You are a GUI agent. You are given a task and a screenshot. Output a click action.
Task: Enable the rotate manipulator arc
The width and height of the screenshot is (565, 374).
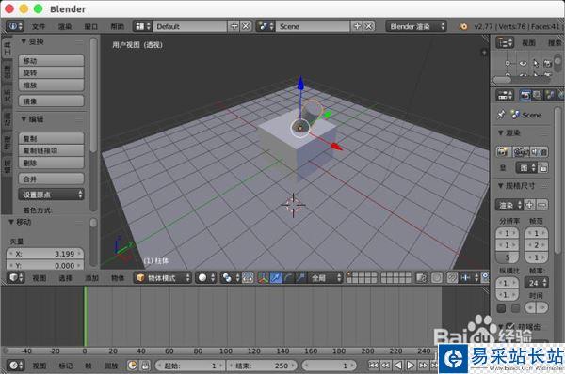(288, 277)
